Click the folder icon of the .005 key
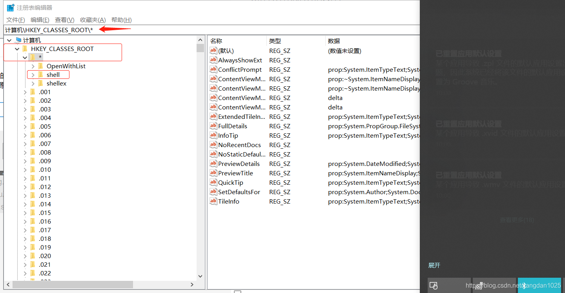Viewport: 565px width, 293px height. tap(33, 126)
